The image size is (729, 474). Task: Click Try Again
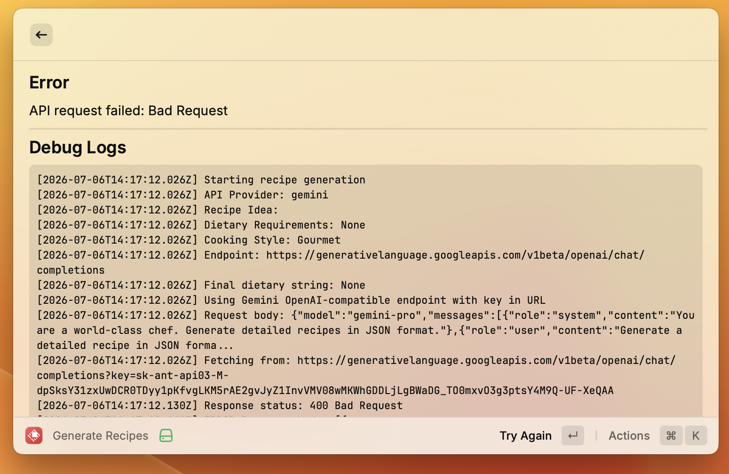(x=526, y=436)
